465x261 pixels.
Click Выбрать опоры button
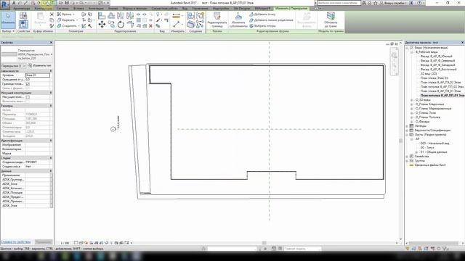click(x=263, y=26)
